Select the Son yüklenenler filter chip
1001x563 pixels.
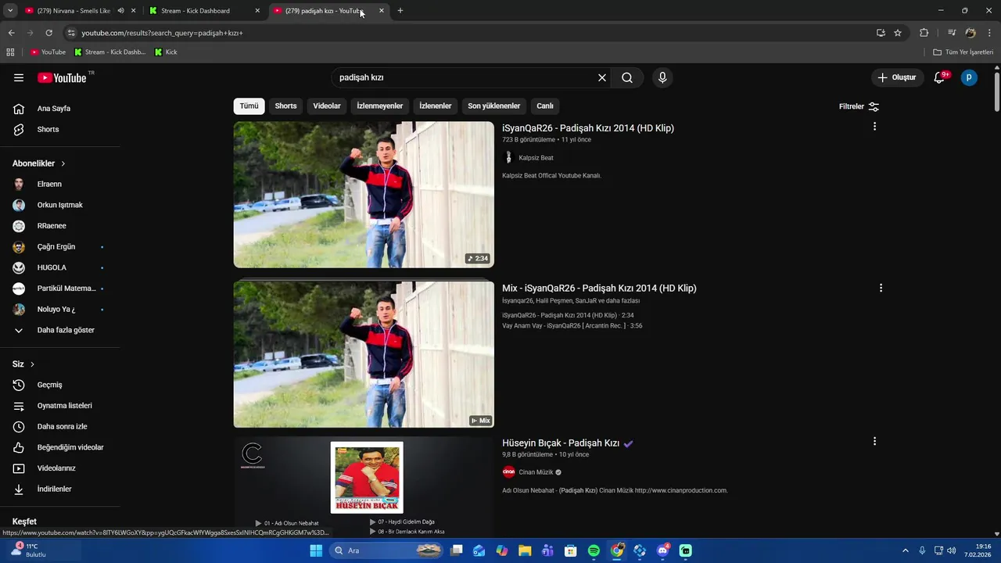[494, 106]
